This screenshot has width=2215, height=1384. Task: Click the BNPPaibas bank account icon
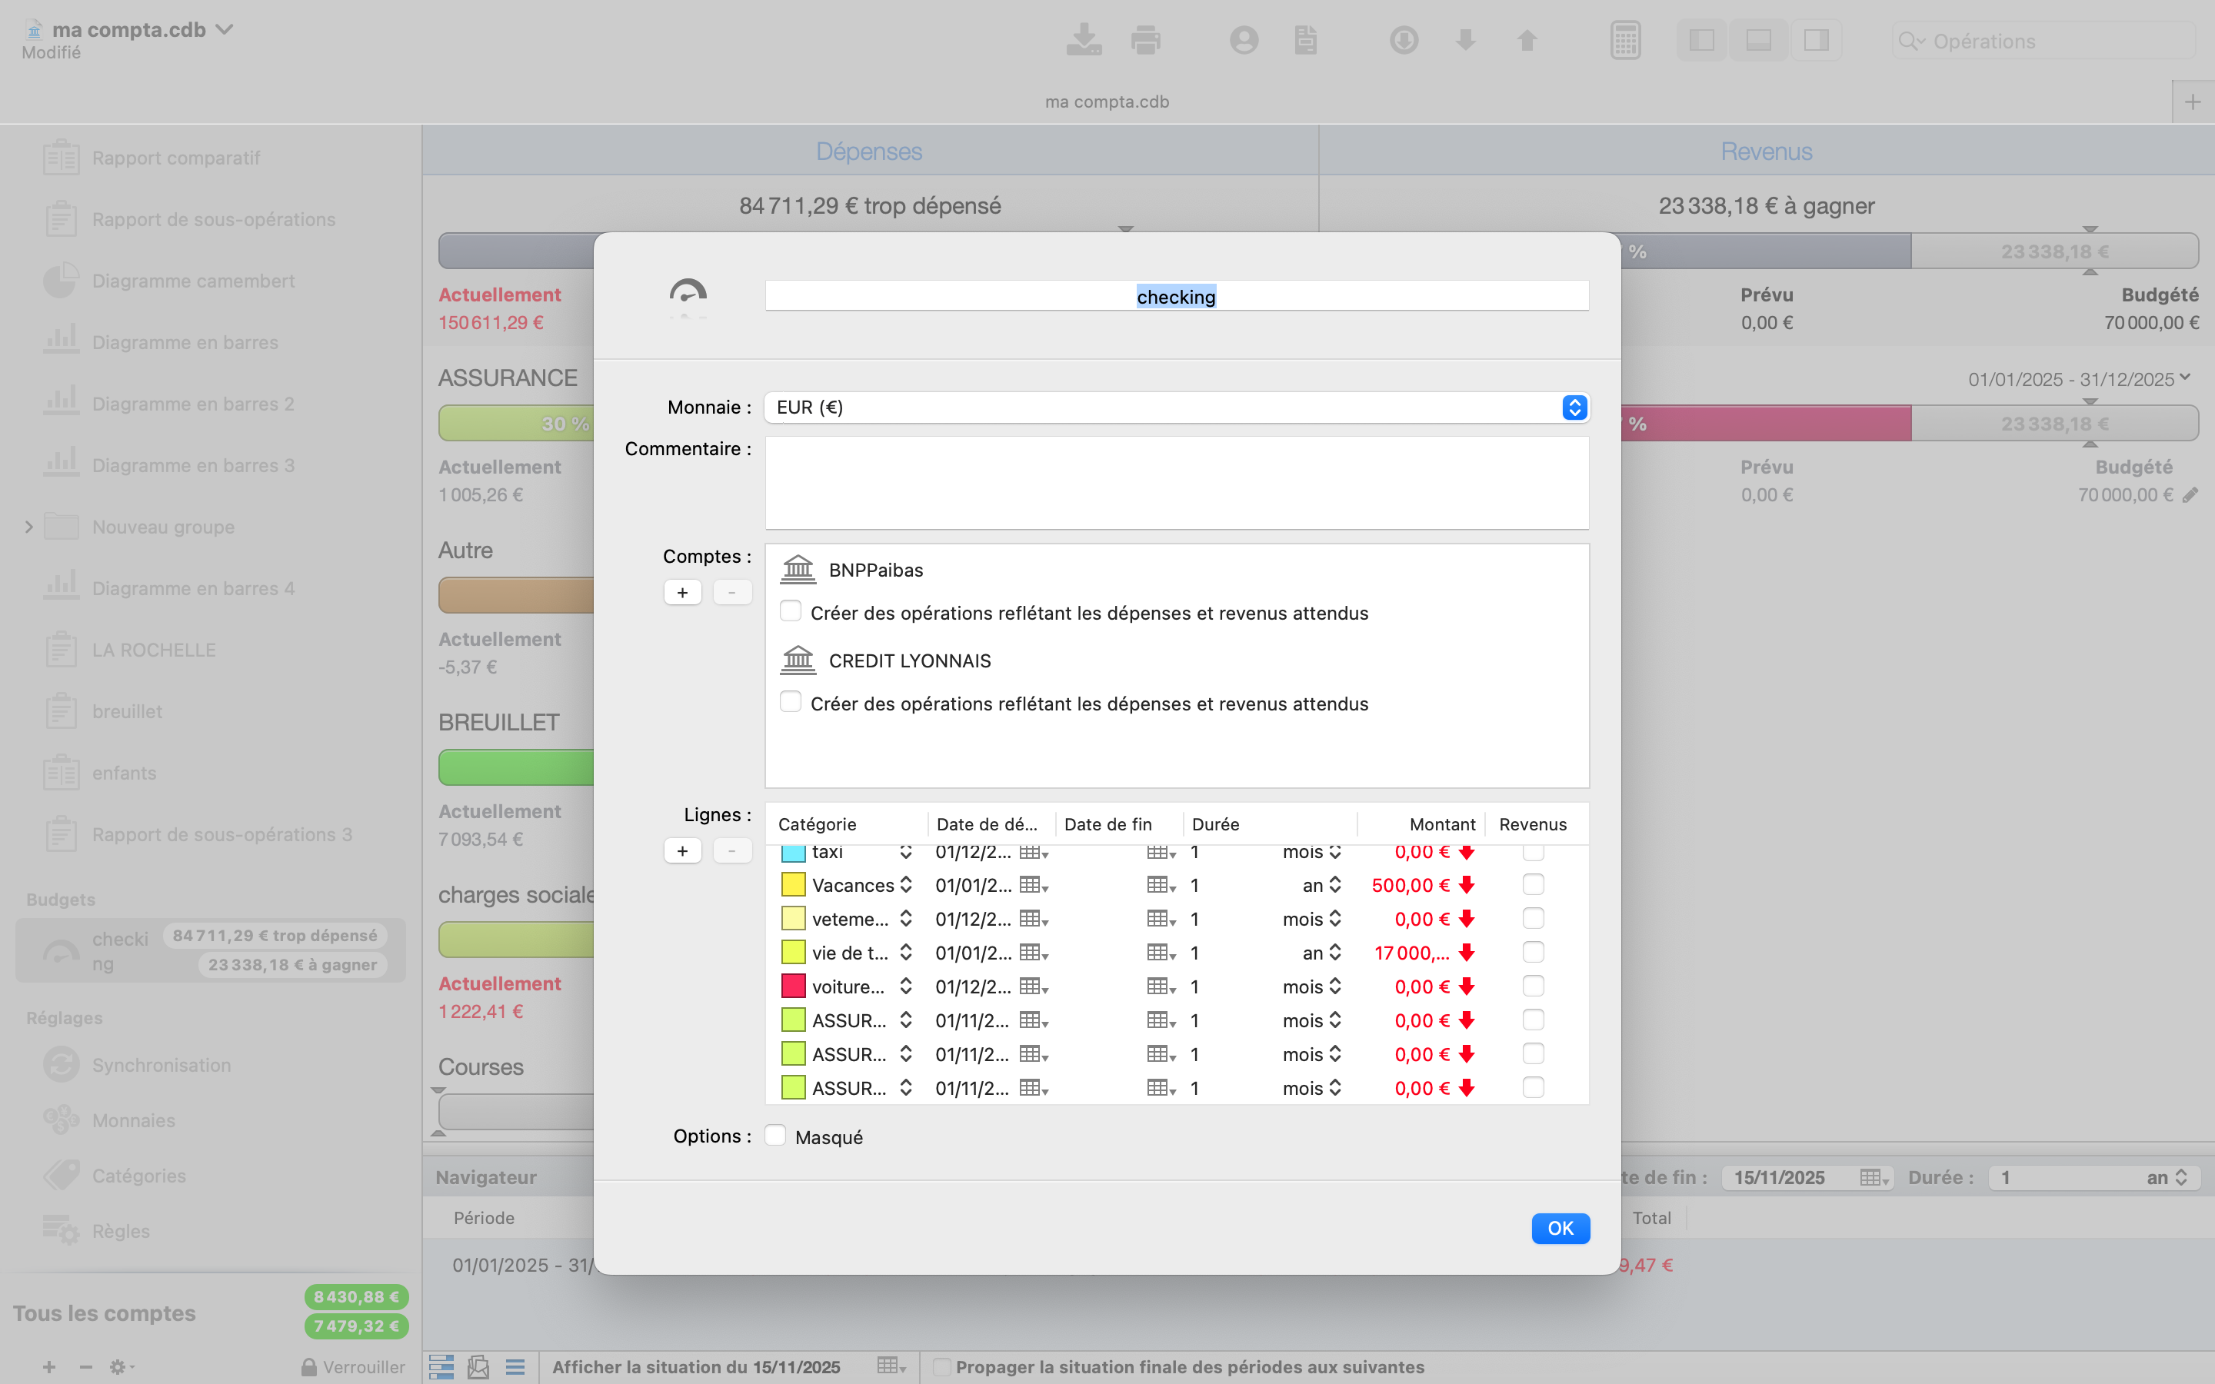tap(798, 569)
